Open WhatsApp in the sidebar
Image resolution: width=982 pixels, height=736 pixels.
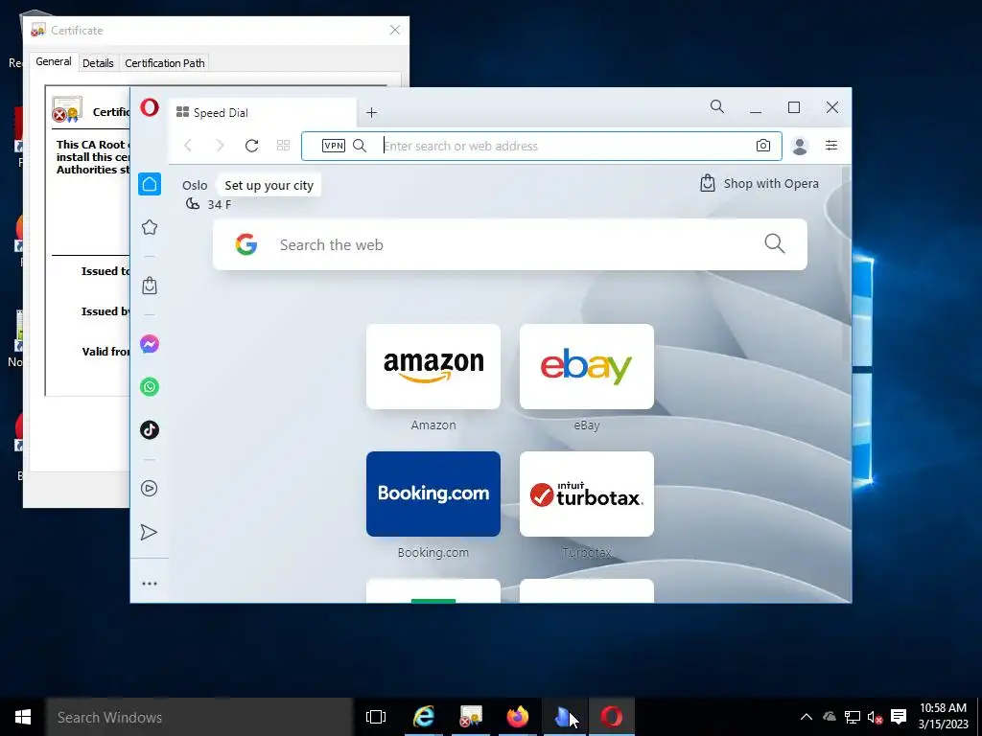[x=150, y=387]
